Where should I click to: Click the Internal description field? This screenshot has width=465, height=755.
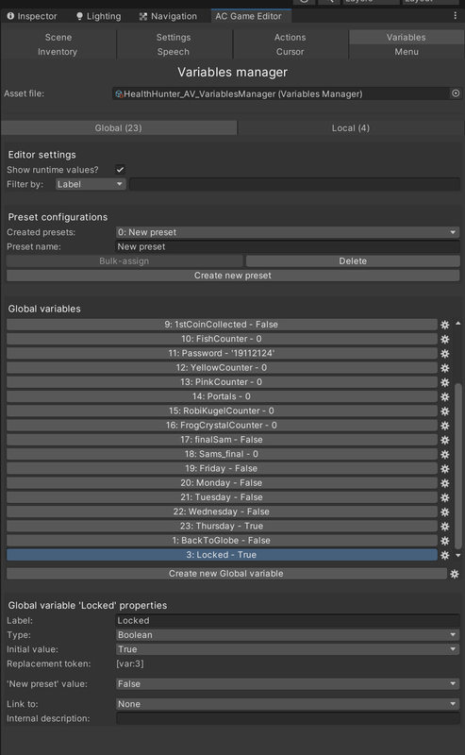pos(288,718)
